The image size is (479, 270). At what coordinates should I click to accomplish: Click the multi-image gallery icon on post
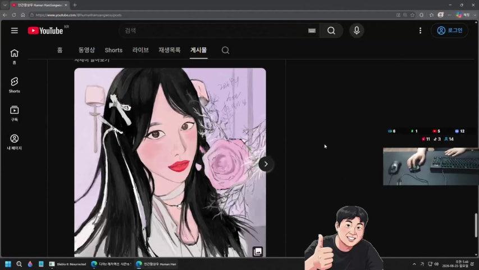258,251
